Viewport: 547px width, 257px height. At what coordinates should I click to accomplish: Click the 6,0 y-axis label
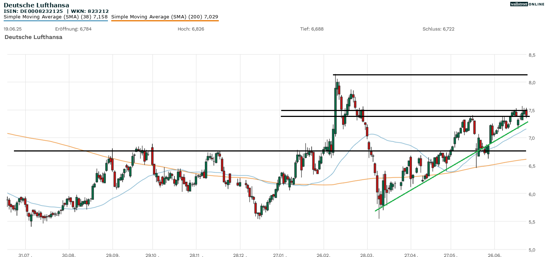click(x=532, y=194)
